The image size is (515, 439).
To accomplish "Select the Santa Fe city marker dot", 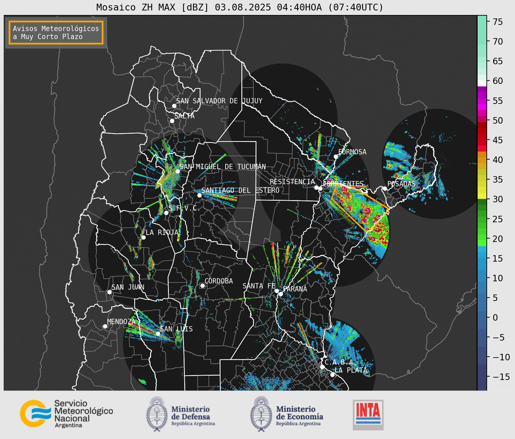I will tap(277, 291).
